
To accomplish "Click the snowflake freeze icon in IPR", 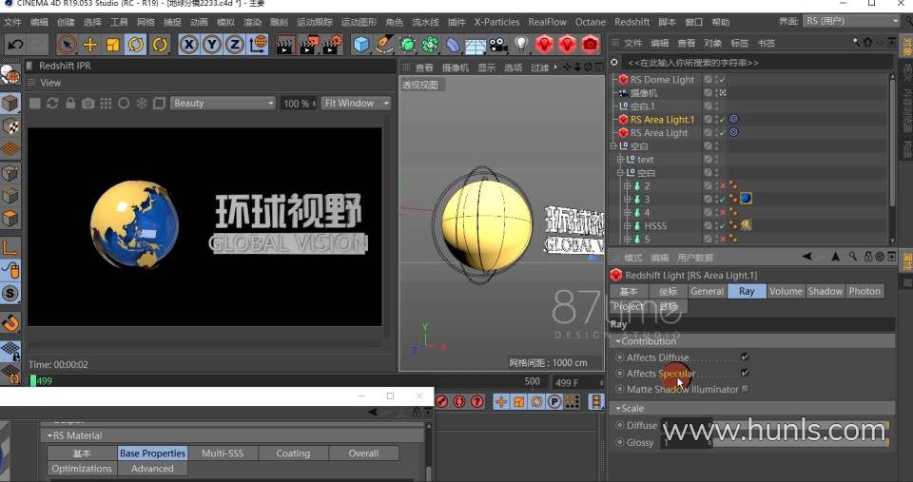I will click(x=142, y=103).
